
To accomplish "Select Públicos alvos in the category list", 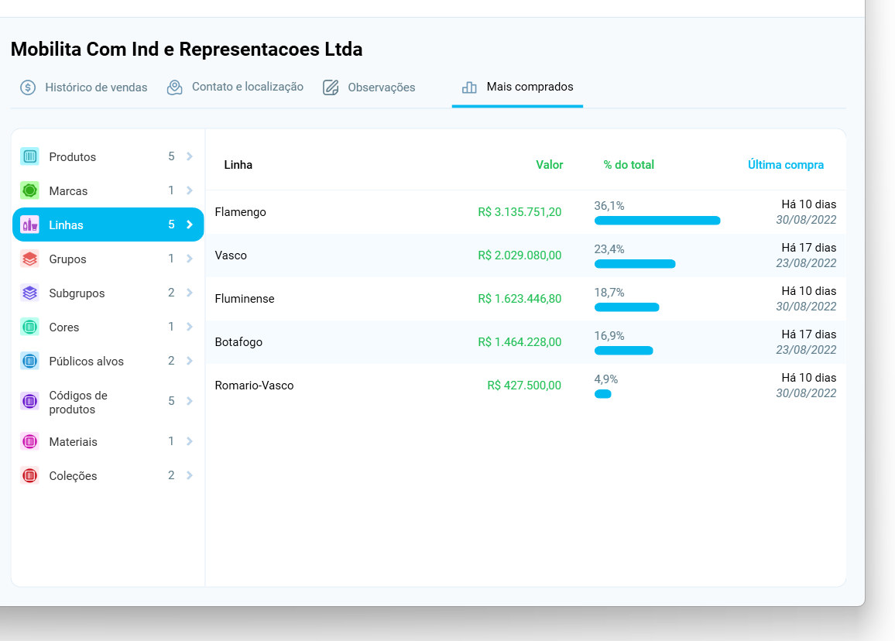I will coord(108,362).
